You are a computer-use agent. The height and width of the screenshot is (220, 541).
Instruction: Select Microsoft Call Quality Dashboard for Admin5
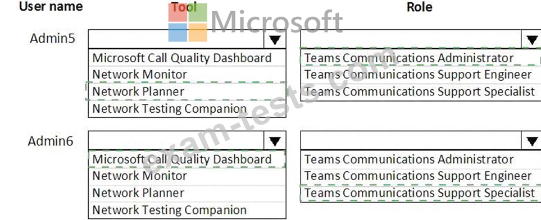[187, 58]
